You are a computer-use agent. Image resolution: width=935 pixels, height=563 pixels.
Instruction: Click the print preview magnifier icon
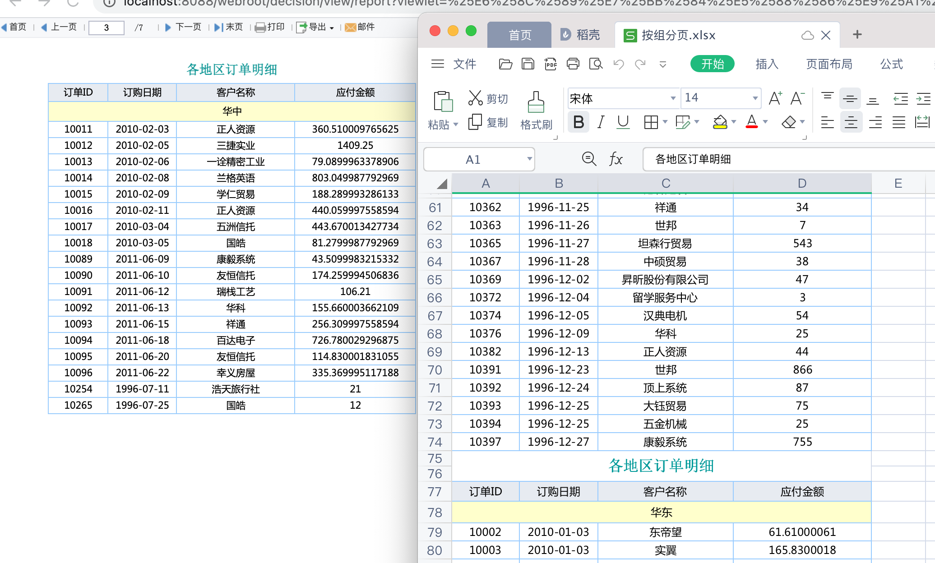(x=596, y=64)
